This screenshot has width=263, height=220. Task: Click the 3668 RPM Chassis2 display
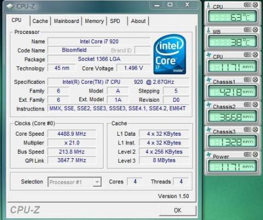[232, 117]
